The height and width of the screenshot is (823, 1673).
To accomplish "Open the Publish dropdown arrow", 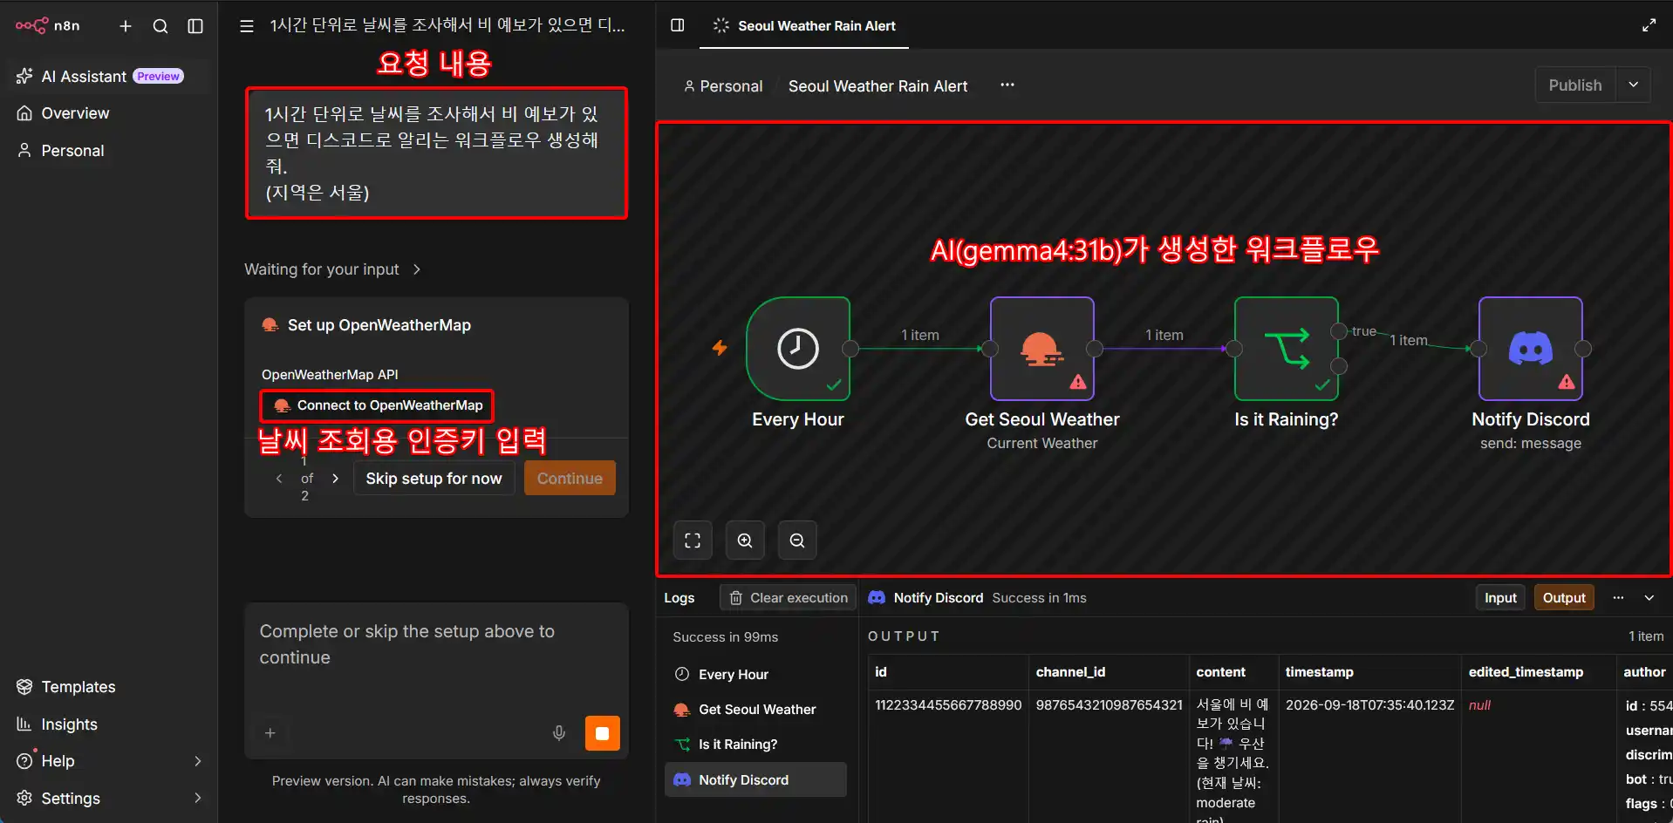I will coord(1634,85).
